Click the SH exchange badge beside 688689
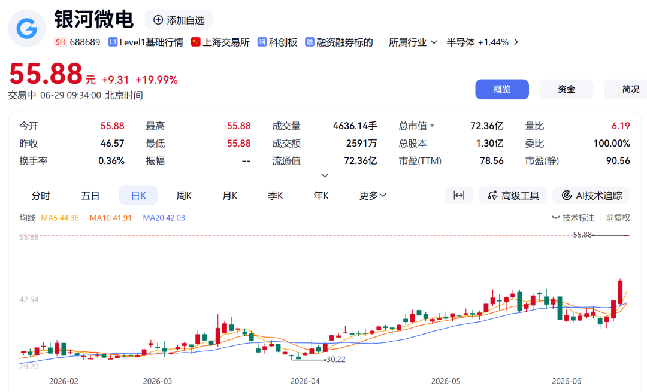The height and width of the screenshot is (392, 647). click(61, 42)
